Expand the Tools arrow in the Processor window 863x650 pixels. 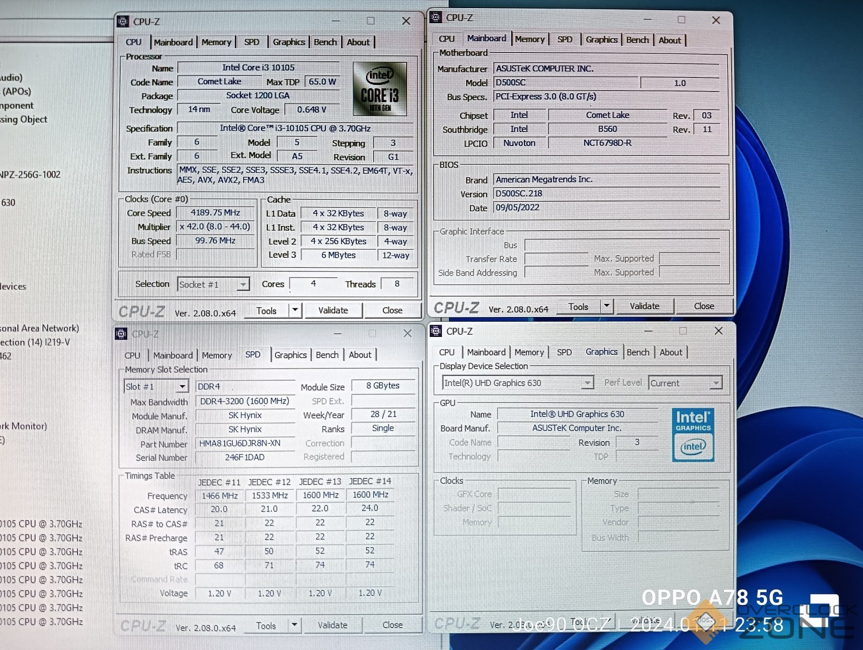pos(295,310)
